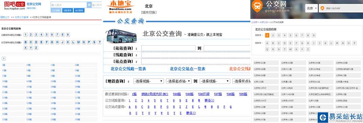Screen dimensions: 363x123
Task: Click page 1 pagination button on mapbar
Action: [4, 58]
